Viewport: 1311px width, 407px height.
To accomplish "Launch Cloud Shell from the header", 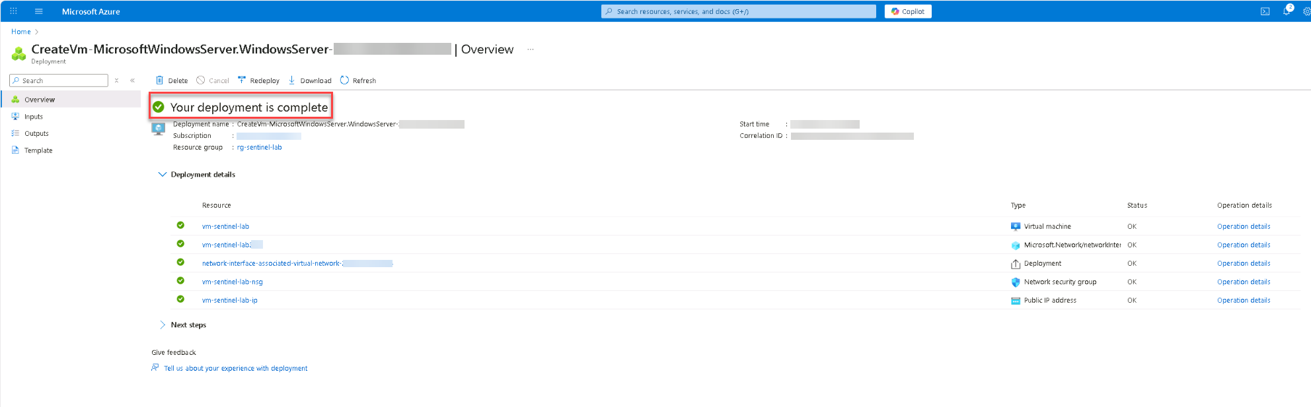I will (1265, 11).
